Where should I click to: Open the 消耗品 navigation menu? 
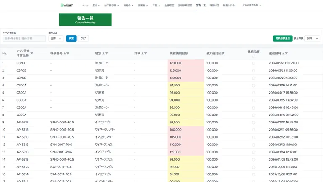pyautogui.click(x=128, y=5)
